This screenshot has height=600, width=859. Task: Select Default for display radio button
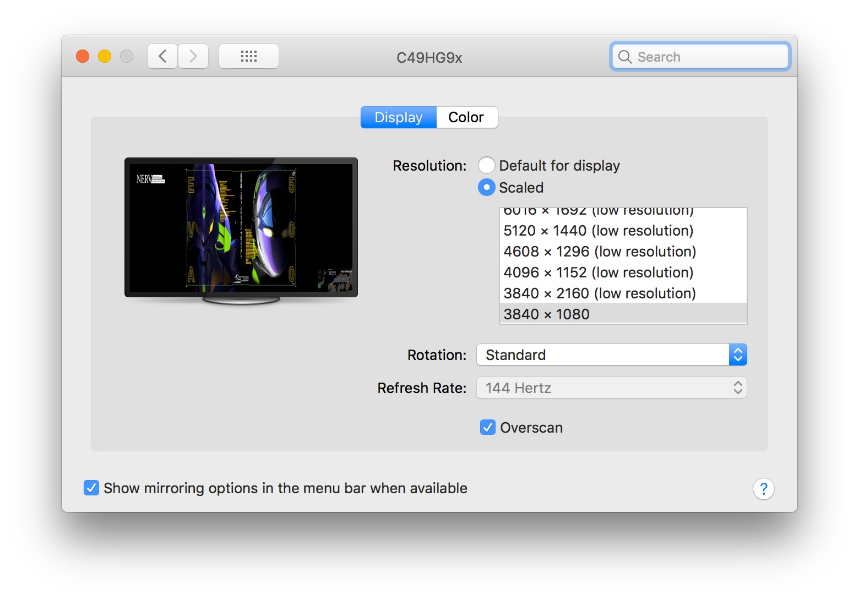(x=486, y=165)
